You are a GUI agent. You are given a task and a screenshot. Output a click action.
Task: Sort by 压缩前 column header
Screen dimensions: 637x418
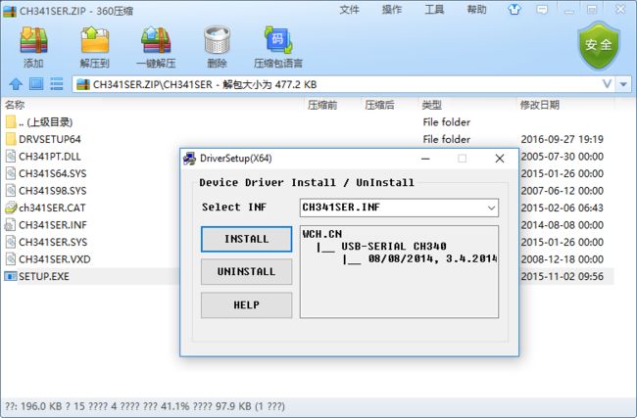(x=322, y=105)
